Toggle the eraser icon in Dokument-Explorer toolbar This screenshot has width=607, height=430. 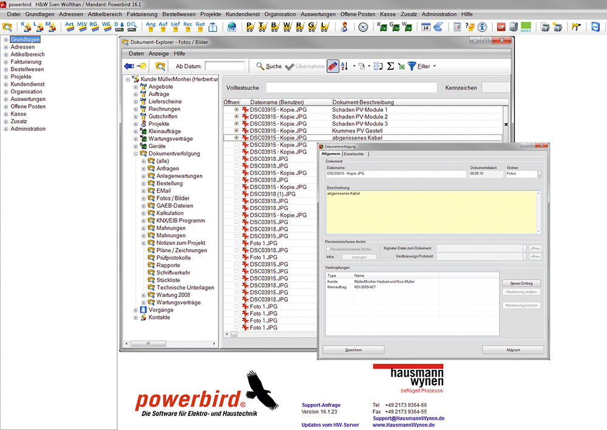333,66
